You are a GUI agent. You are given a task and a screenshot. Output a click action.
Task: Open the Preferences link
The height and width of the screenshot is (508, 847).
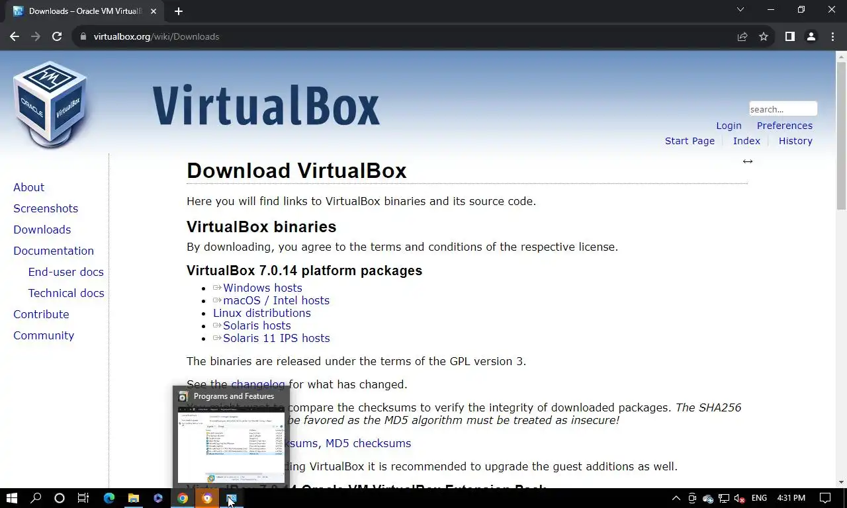(785, 126)
